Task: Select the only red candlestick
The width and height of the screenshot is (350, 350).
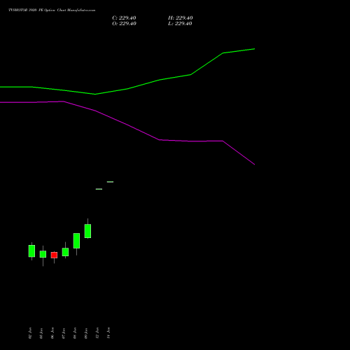Action: coord(54,255)
